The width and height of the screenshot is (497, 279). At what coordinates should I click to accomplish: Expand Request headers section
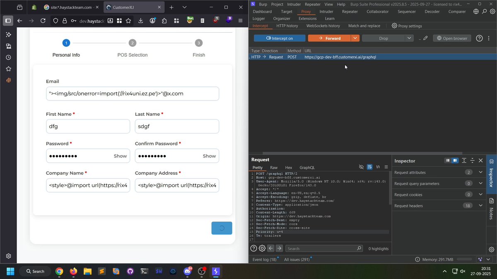(439, 206)
